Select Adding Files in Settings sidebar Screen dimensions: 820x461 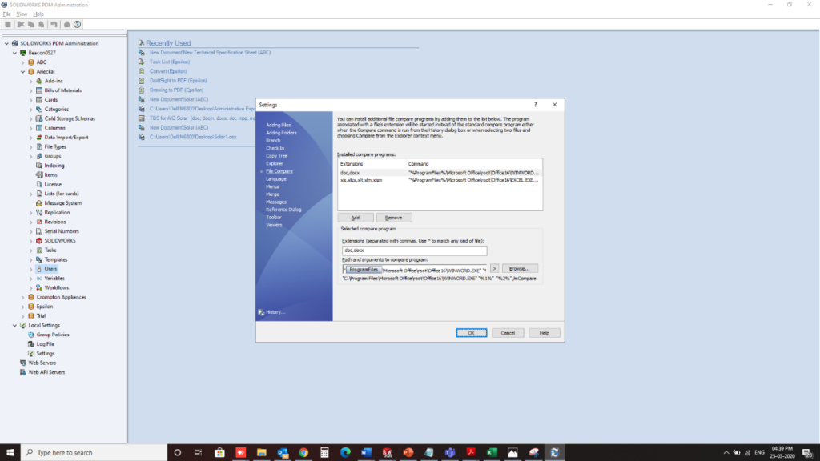pyautogui.click(x=278, y=126)
